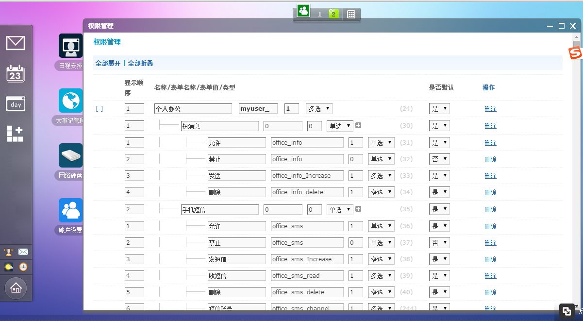Open 日程安排 desktop shortcut
The image size is (583, 321).
tap(71, 46)
